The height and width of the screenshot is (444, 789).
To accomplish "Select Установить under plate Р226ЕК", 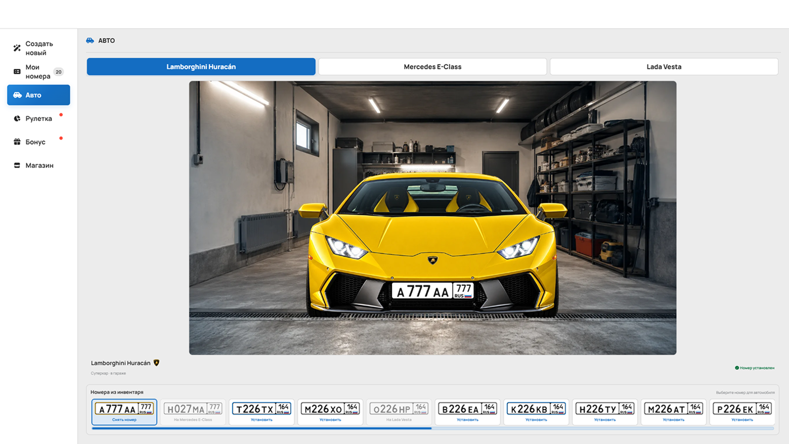I will point(742,420).
